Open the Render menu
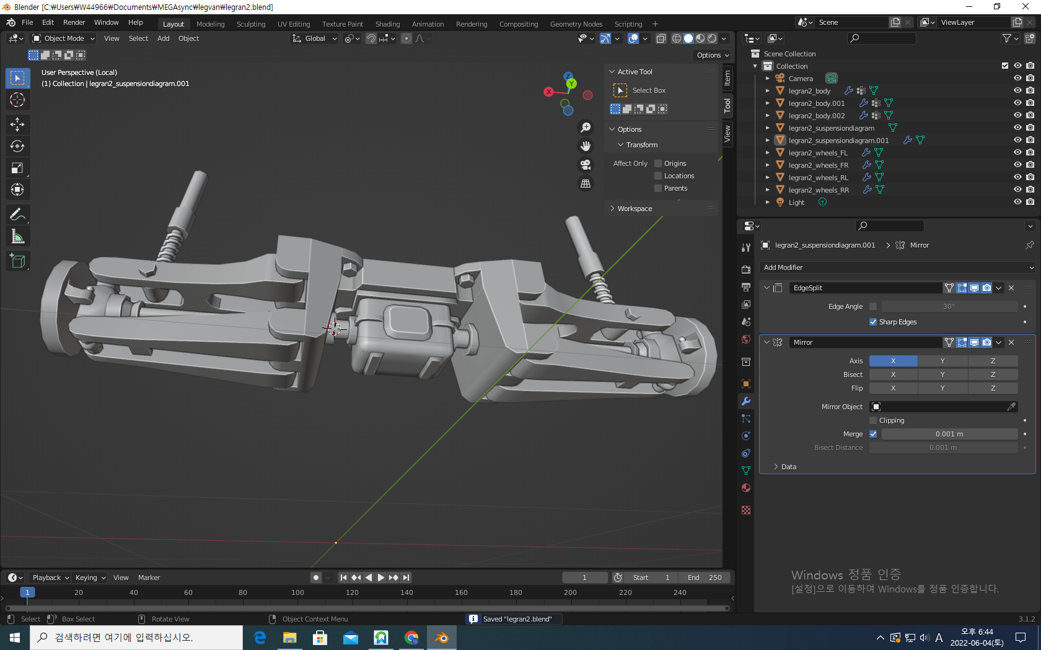The width and height of the screenshot is (1041, 650). click(x=74, y=22)
